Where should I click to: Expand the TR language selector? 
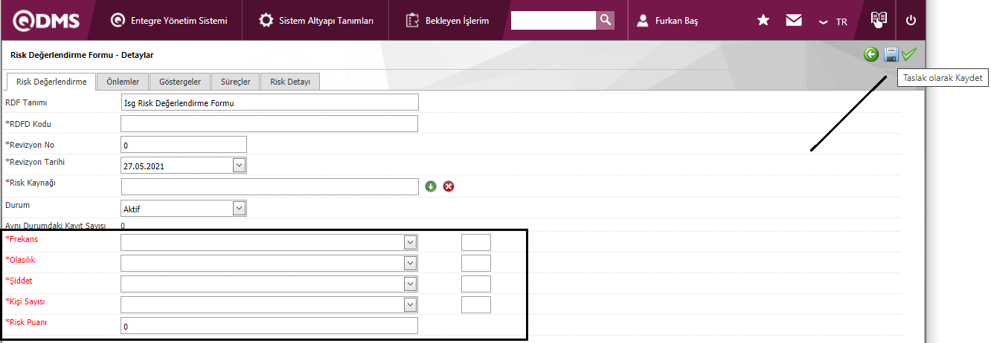pyautogui.click(x=833, y=22)
